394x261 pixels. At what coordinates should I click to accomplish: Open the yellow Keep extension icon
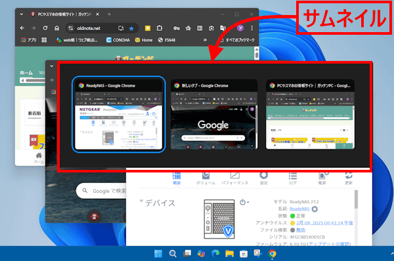(148, 28)
